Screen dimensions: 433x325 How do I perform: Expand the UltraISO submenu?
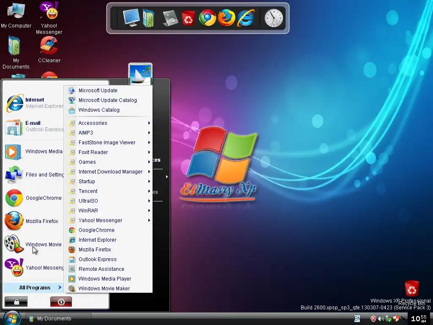click(x=108, y=201)
